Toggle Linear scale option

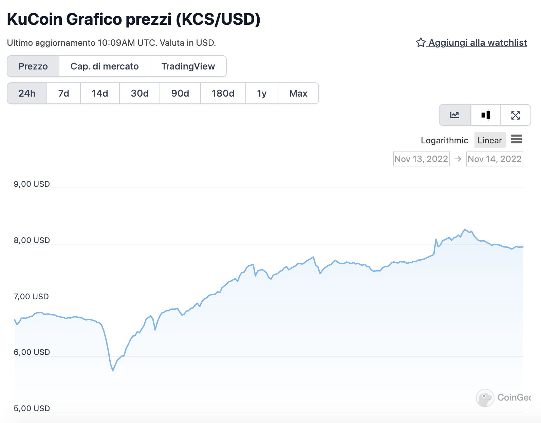(489, 140)
